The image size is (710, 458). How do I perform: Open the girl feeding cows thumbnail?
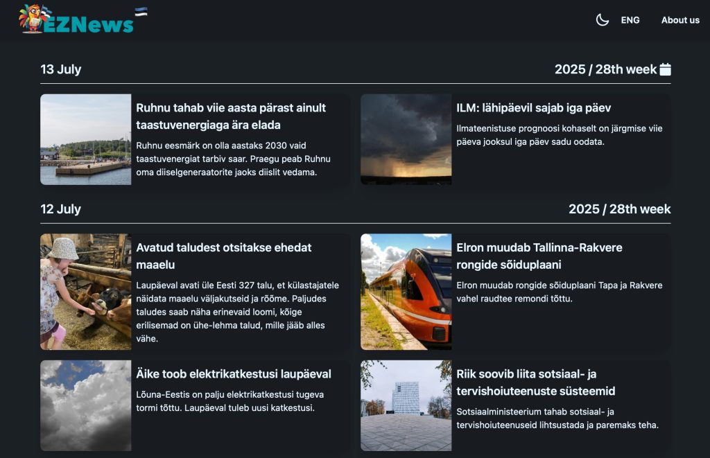coord(85,292)
